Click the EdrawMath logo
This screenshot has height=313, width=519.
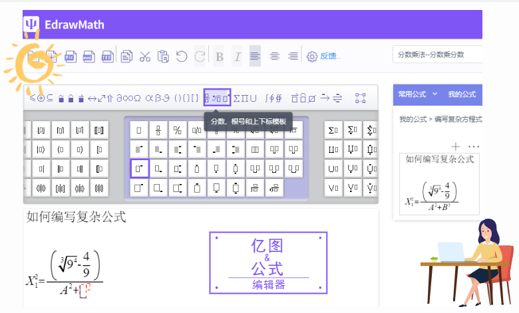coord(64,25)
